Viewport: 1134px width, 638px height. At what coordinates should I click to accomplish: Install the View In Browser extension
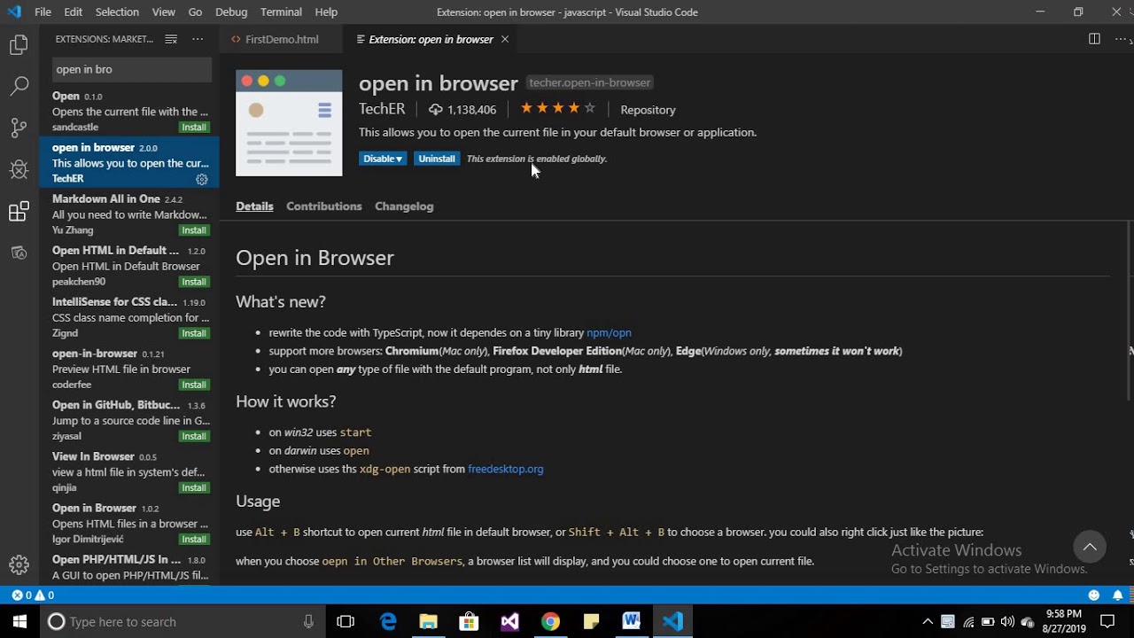194,488
